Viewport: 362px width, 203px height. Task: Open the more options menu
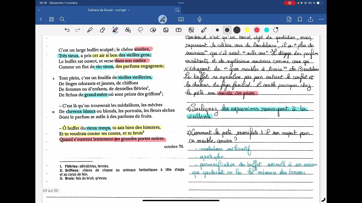coord(321,19)
